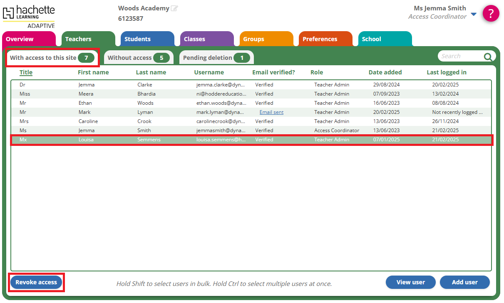This screenshot has width=504, height=303.
Task: Go to the Groups tab
Action: 253,39
